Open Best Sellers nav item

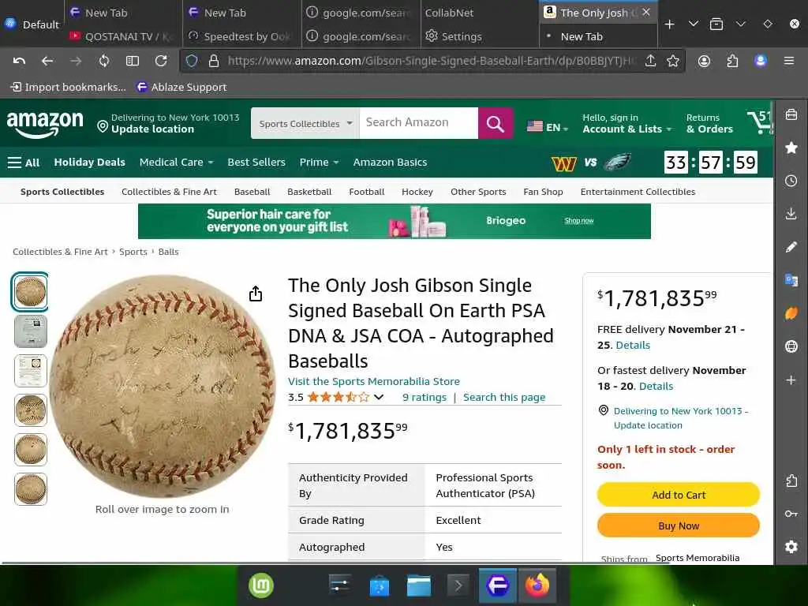point(256,163)
